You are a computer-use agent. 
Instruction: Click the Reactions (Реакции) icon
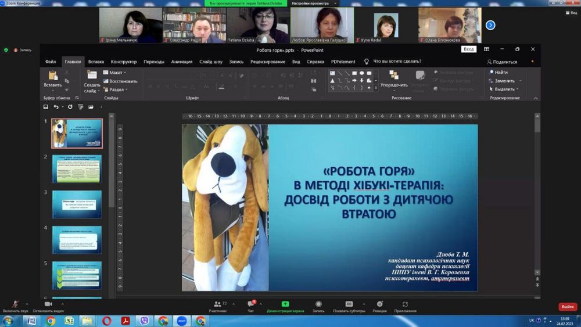379,304
